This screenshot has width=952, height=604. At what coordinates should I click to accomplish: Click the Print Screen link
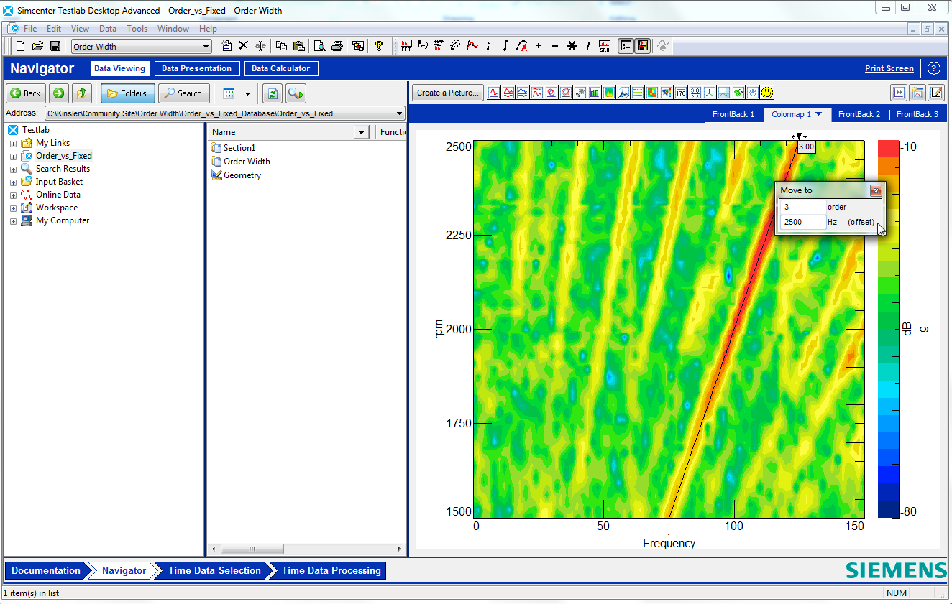point(889,69)
